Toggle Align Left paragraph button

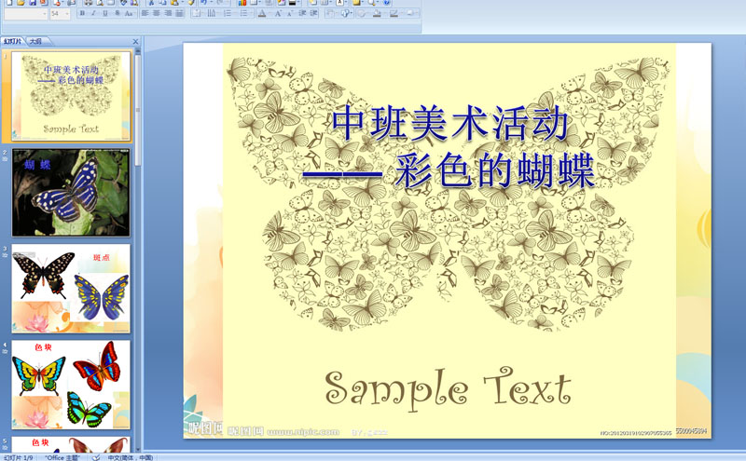click(x=145, y=13)
